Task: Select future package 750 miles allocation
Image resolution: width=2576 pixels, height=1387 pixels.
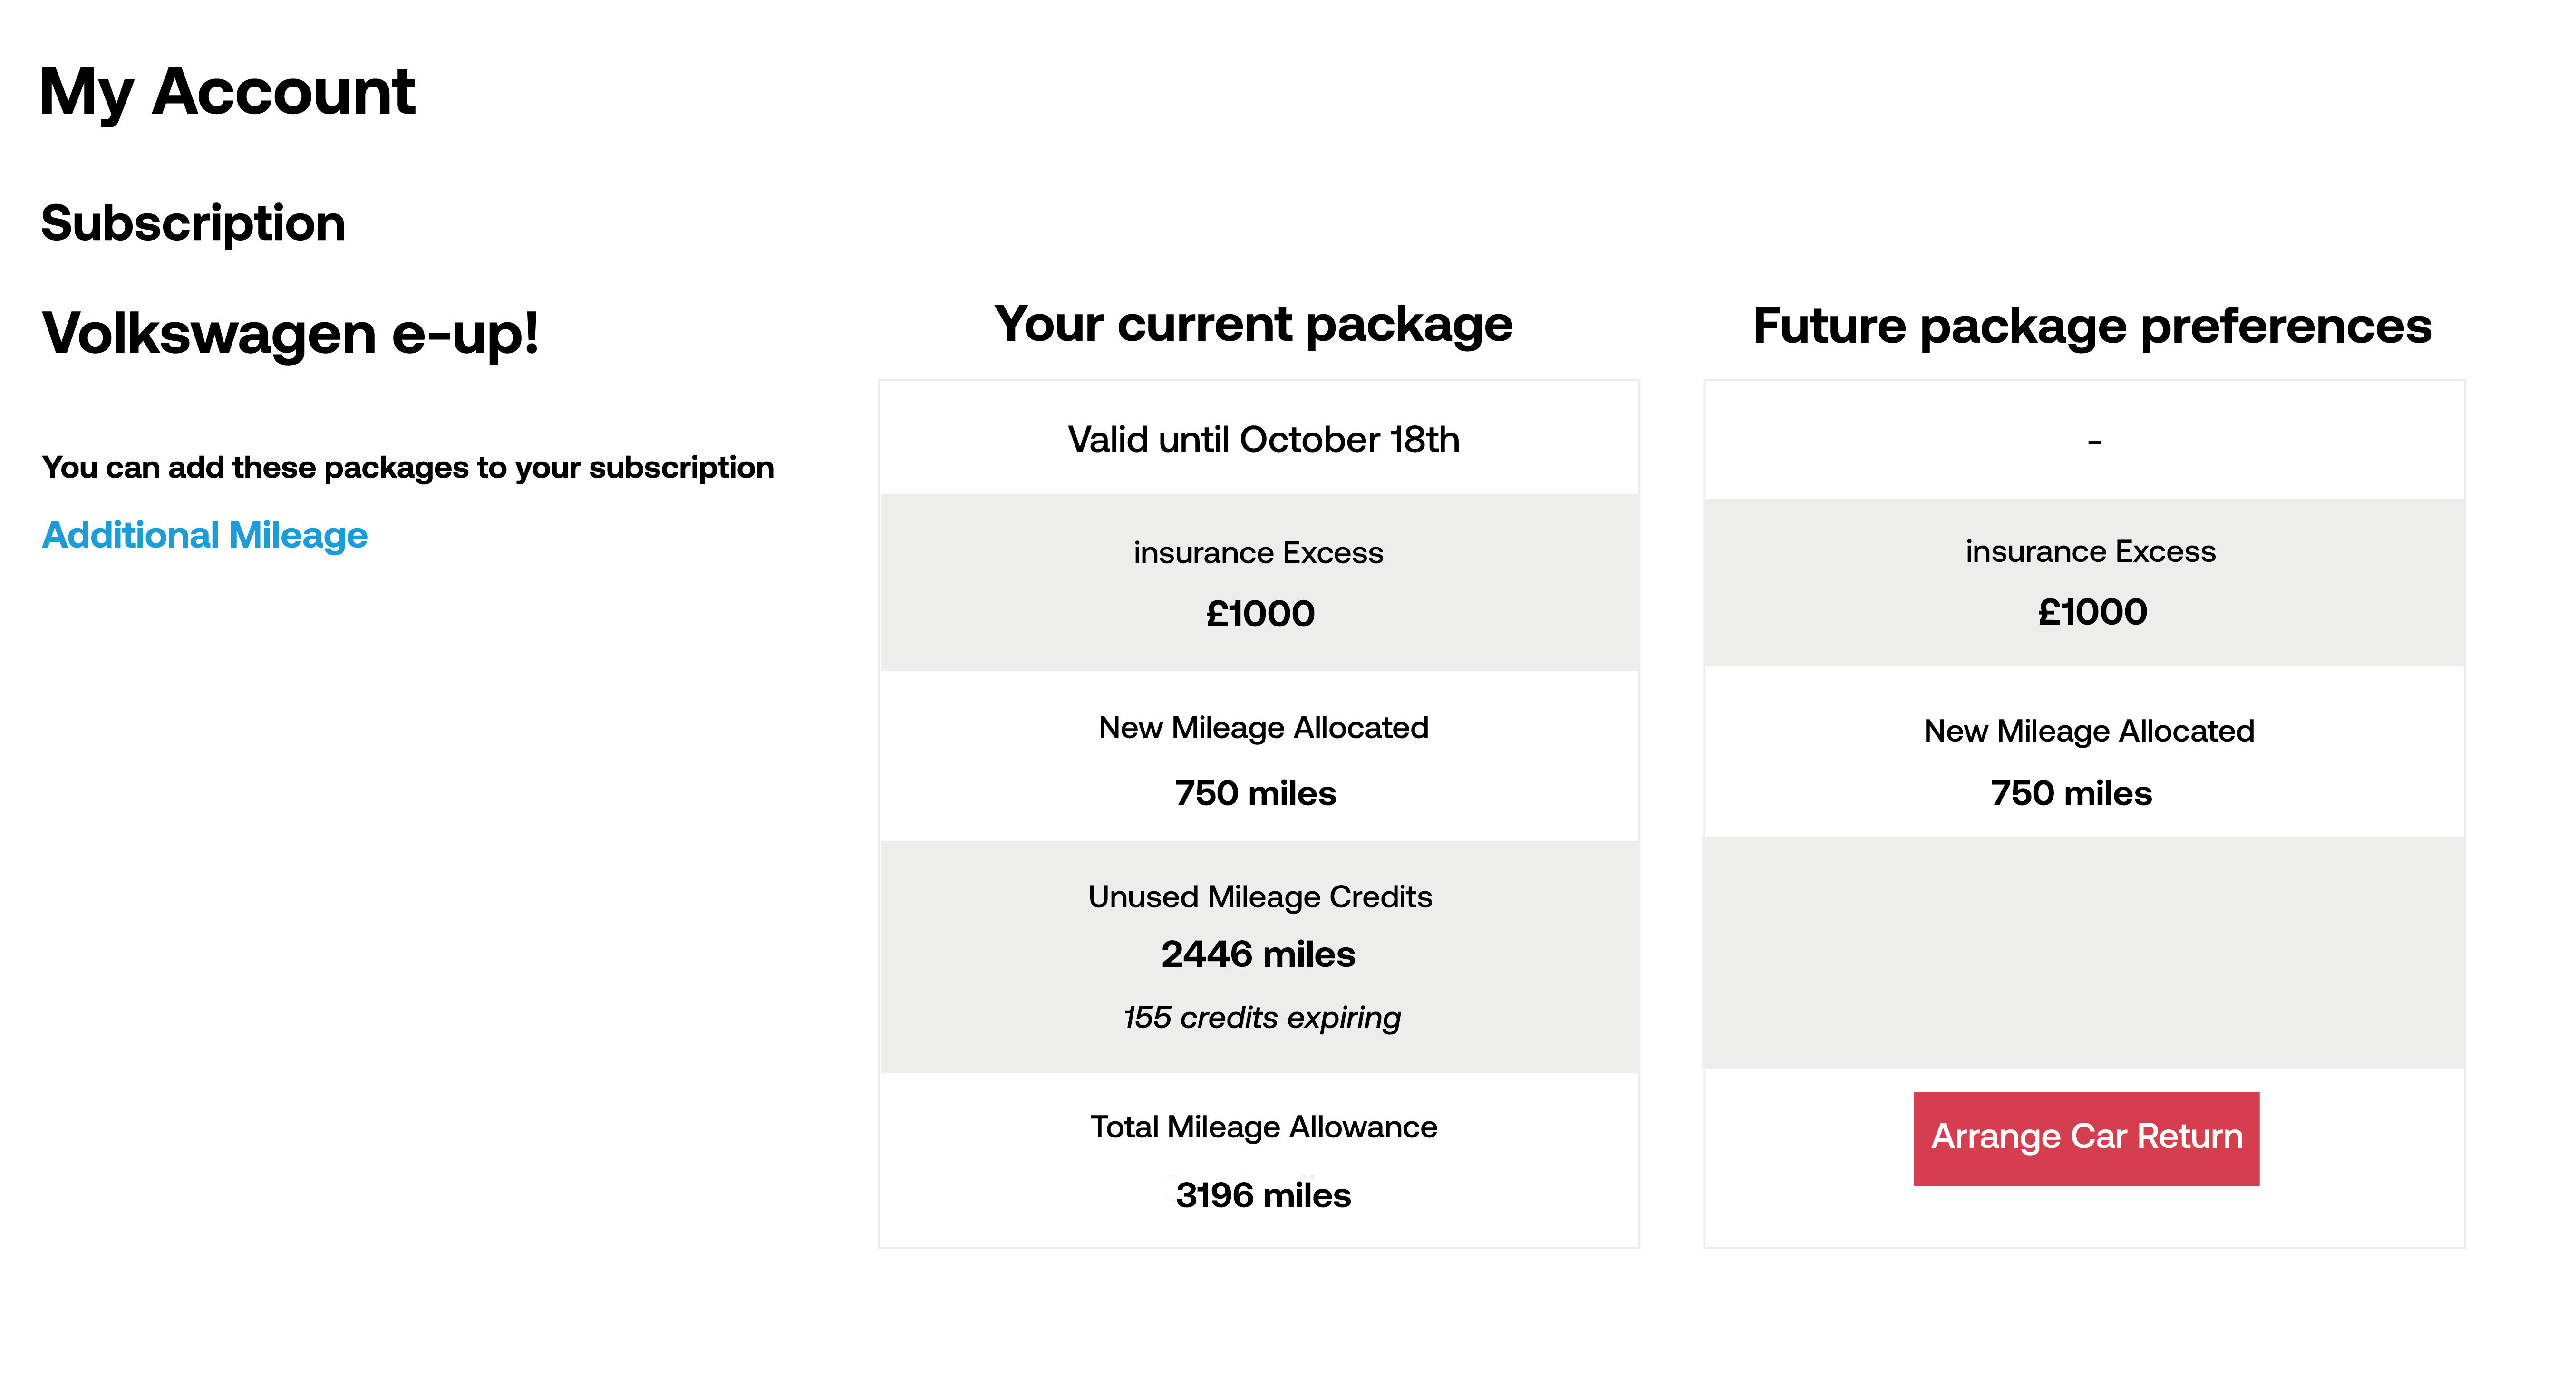Action: (x=2071, y=793)
